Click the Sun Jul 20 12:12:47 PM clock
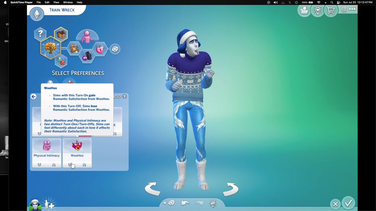This screenshot has height=211, width=376. tap(358, 2)
